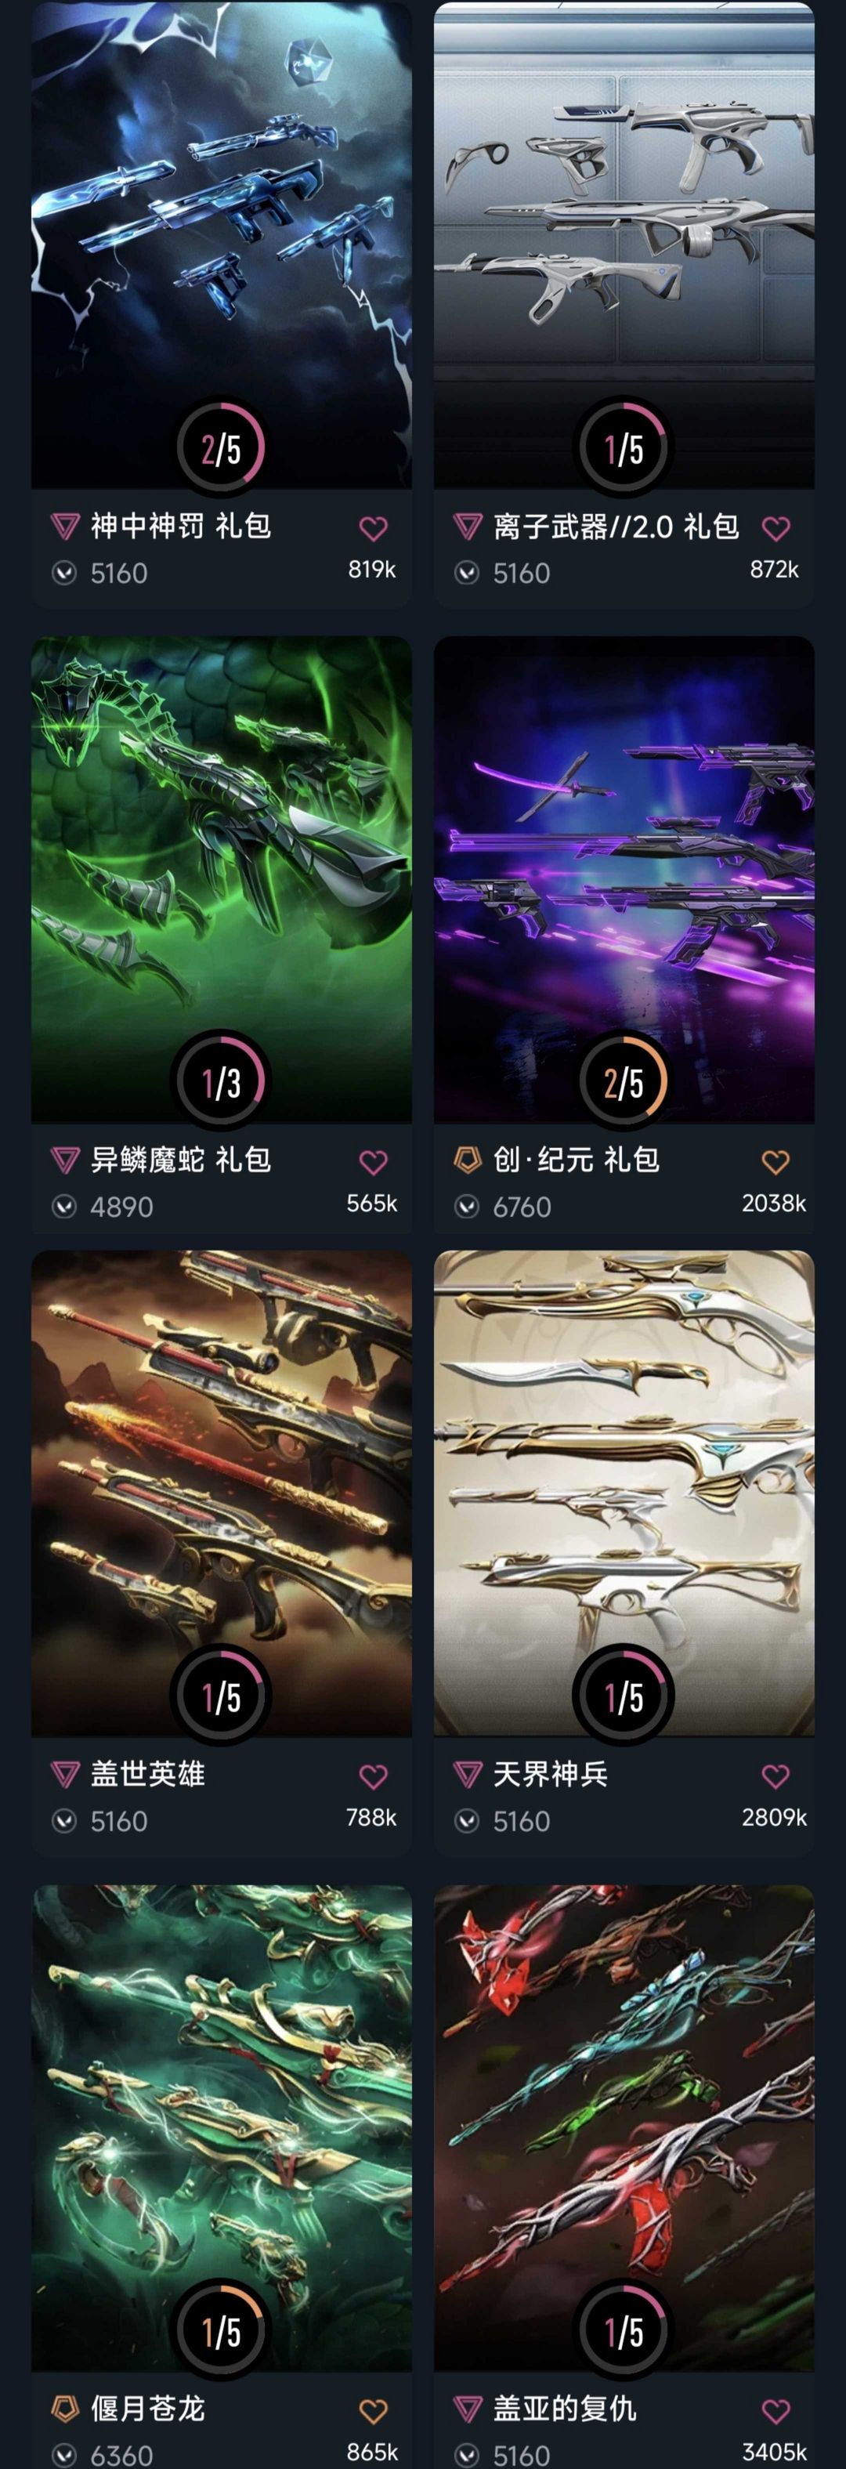The height and width of the screenshot is (2469, 846).
Task: Click the VP currency icon next to 4890
Action: click(x=64, y=1207)
